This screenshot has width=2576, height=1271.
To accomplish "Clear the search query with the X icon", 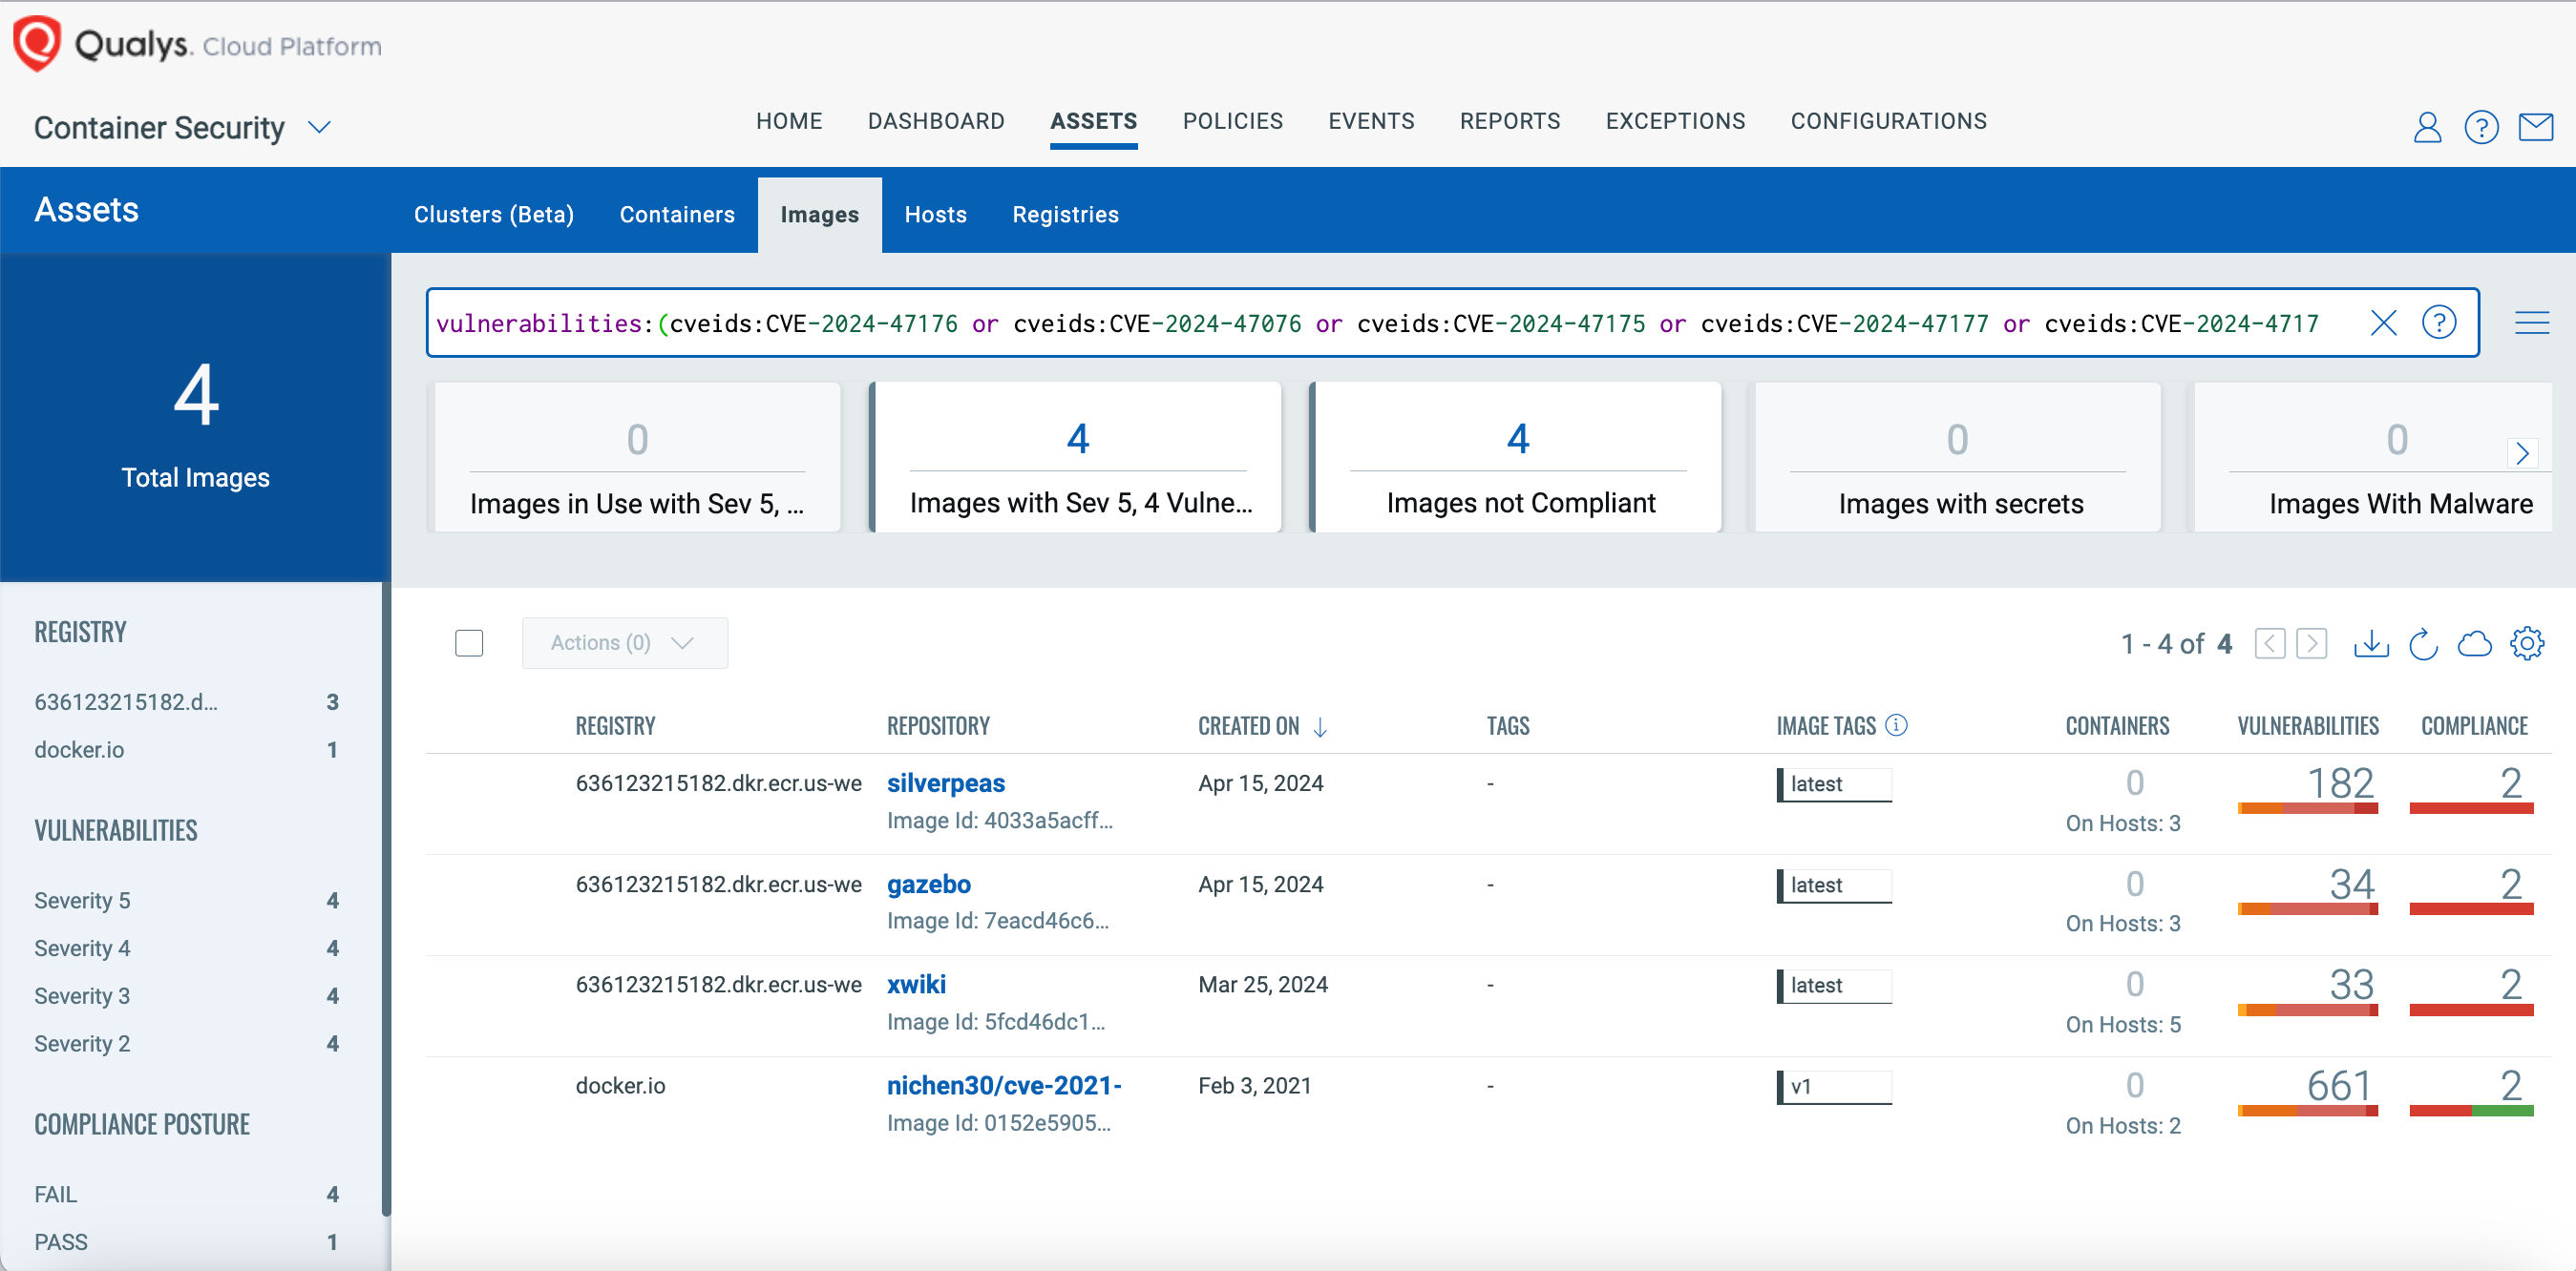I will click(2384, 323).
